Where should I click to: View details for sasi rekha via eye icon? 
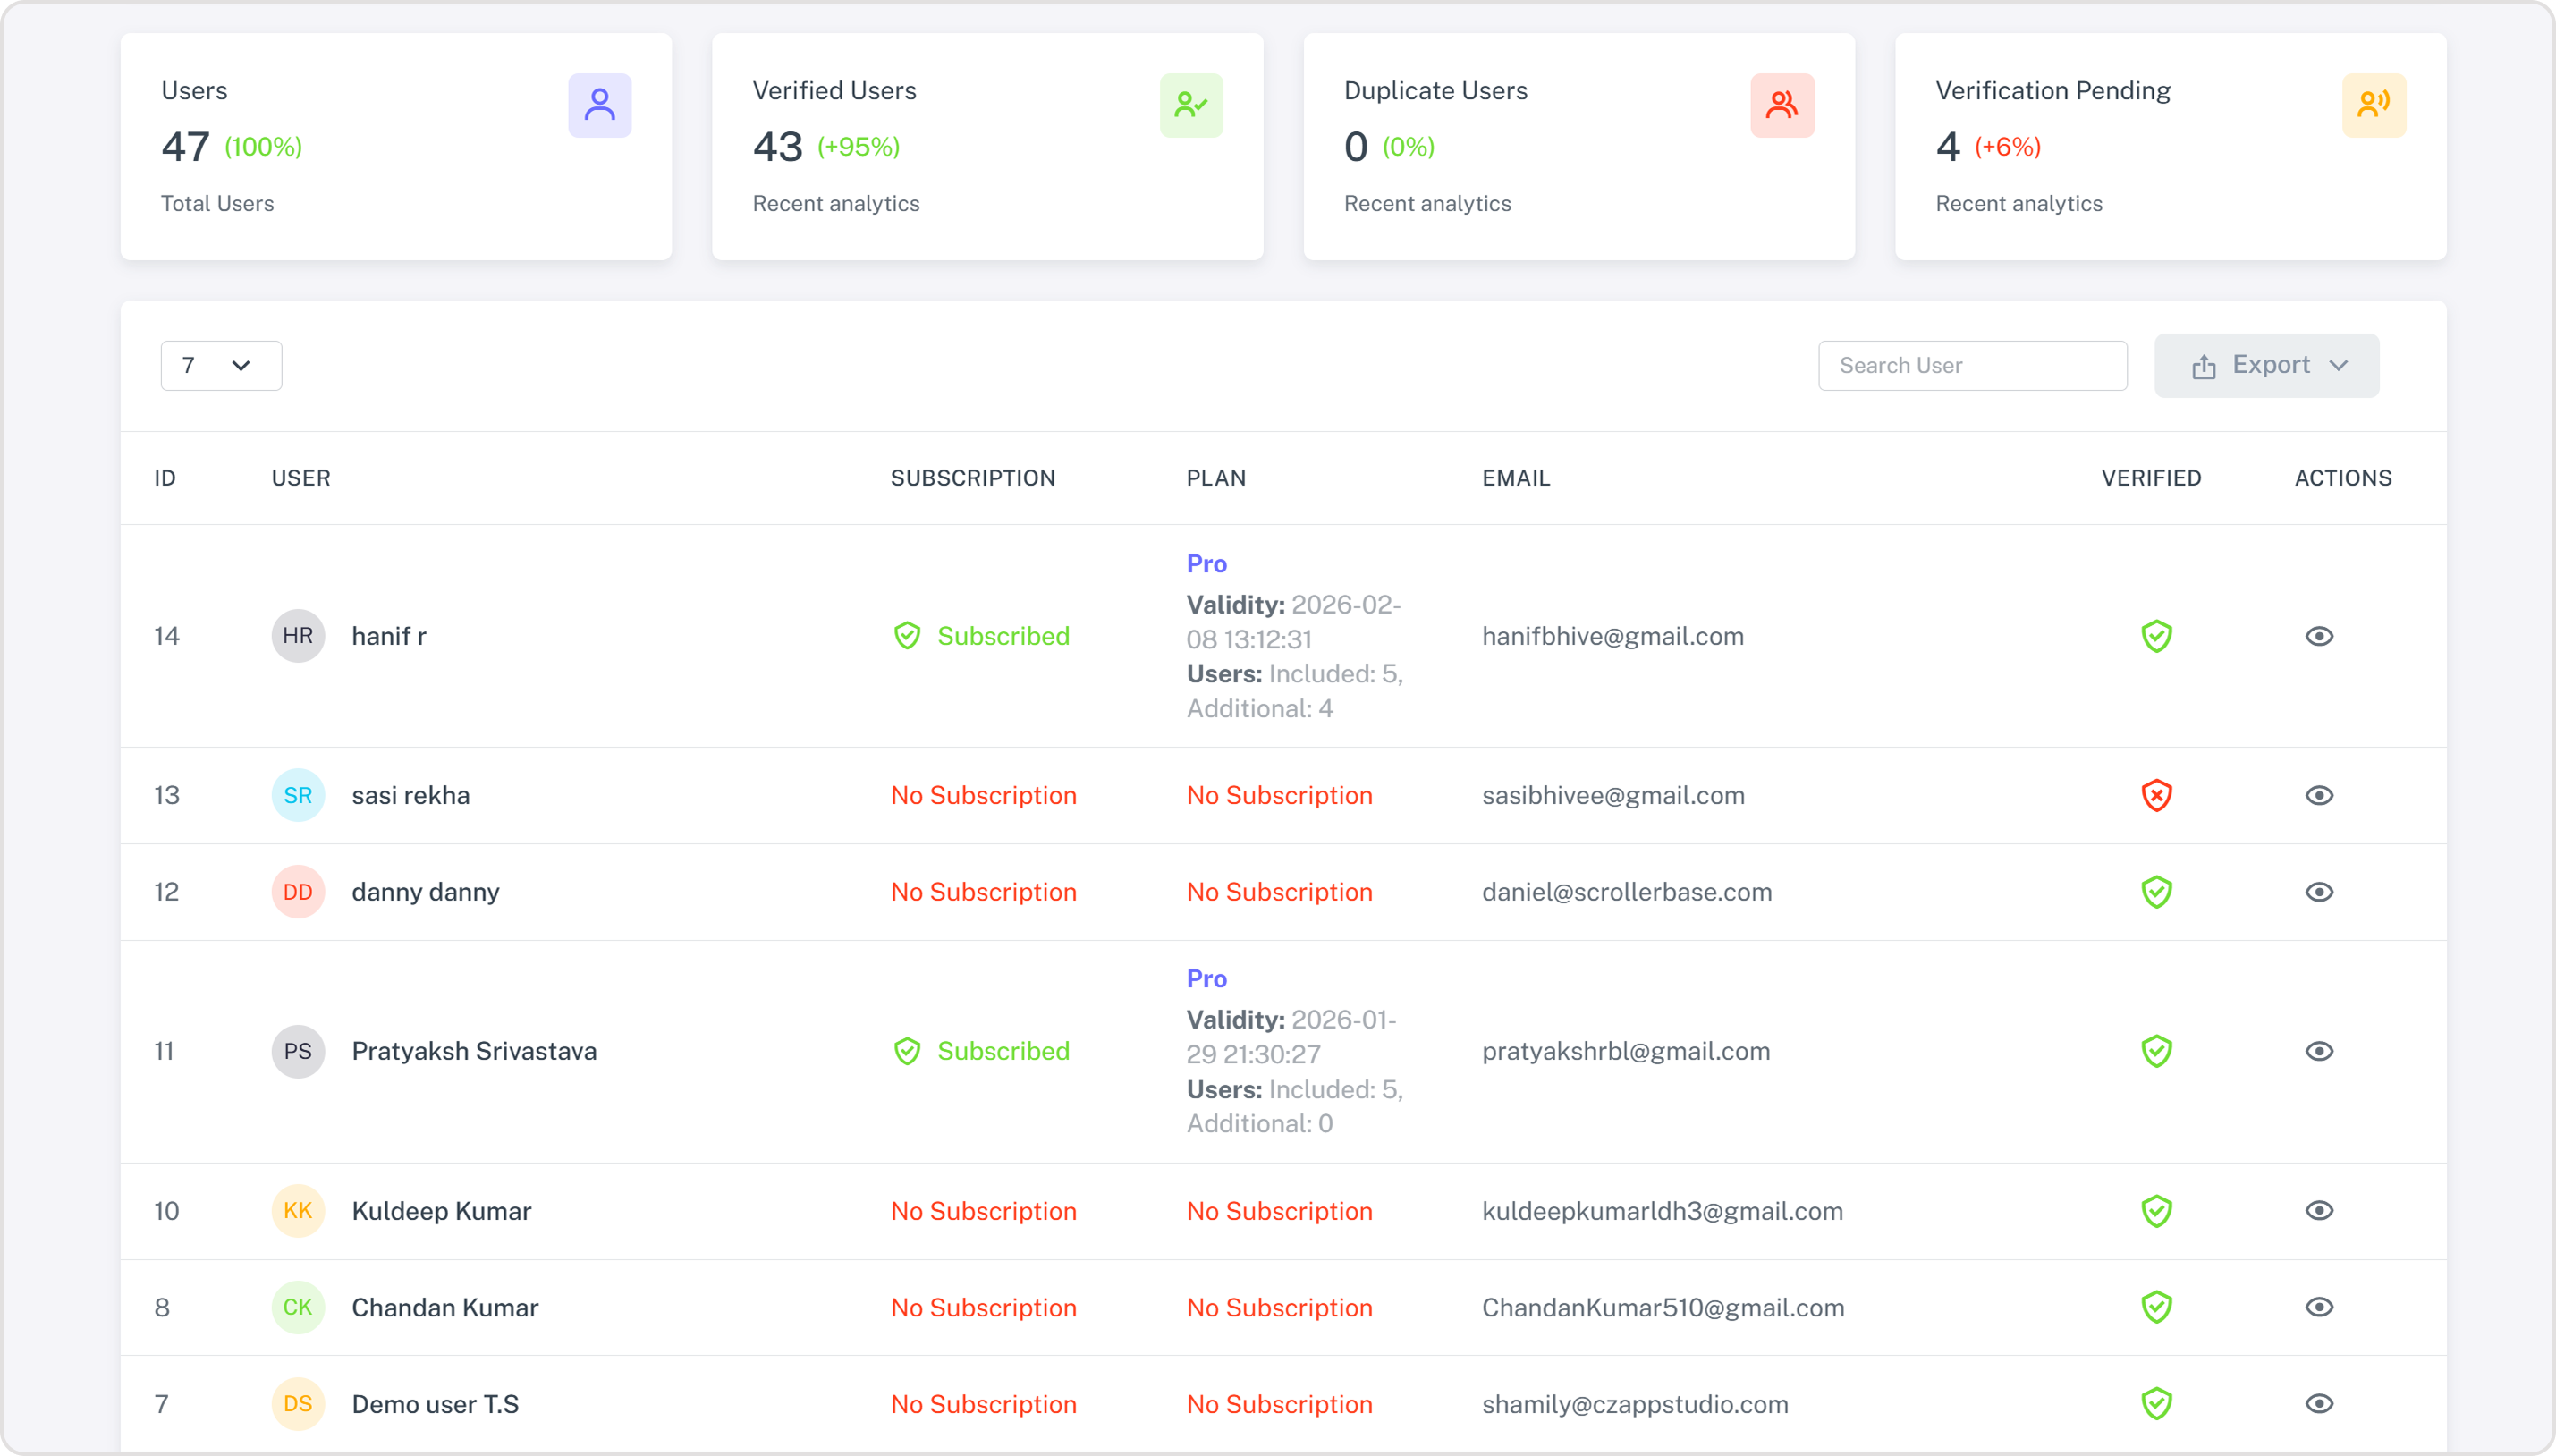[2319, 795]
